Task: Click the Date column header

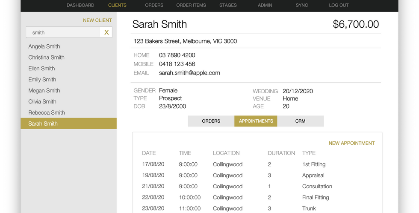Action: [149, 153]
